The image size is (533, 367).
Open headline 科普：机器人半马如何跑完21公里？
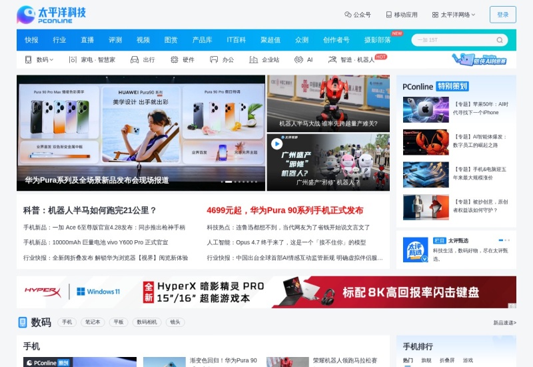click(x=90, y=210)
